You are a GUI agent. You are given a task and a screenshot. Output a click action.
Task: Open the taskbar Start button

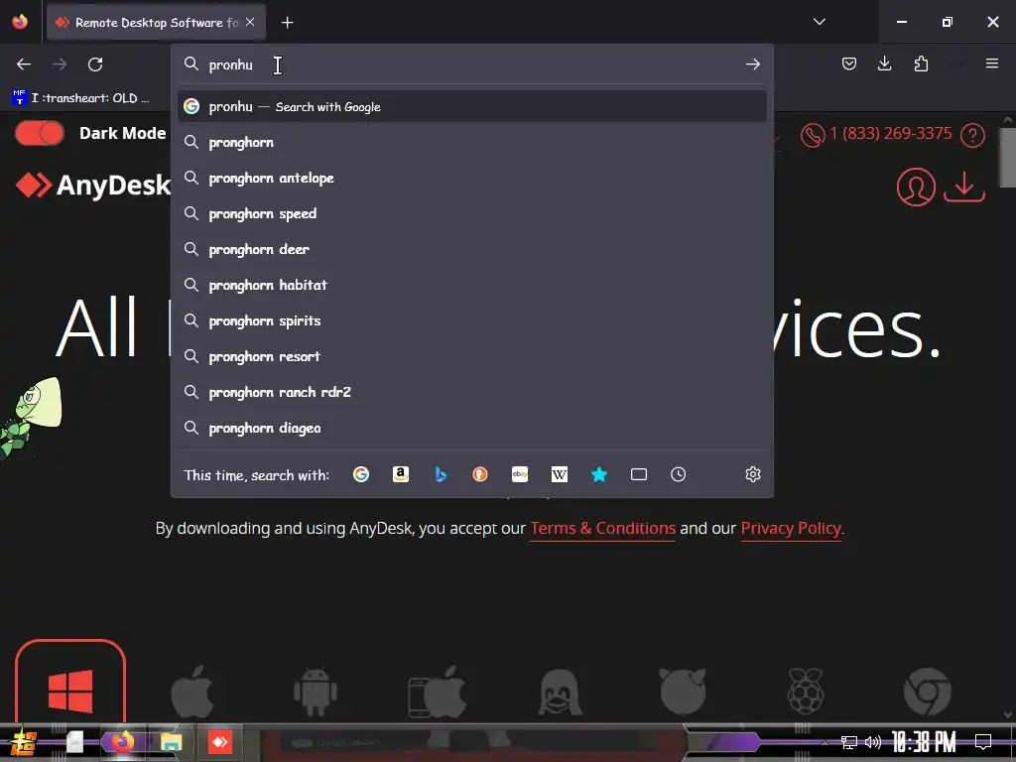(24, 742)
